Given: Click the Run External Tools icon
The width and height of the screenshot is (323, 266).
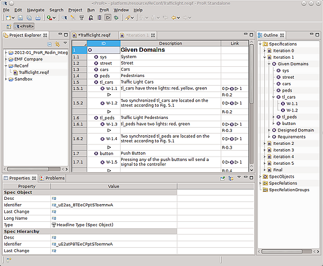Looking at the screenshot, I should point(49,18).
